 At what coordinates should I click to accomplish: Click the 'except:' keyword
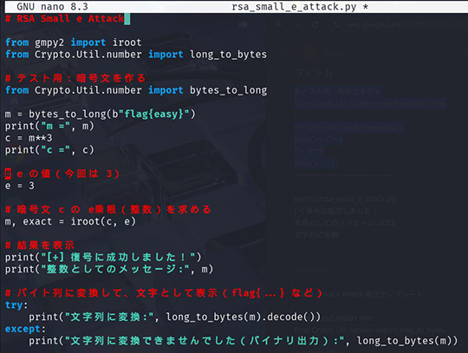point(25,329)
